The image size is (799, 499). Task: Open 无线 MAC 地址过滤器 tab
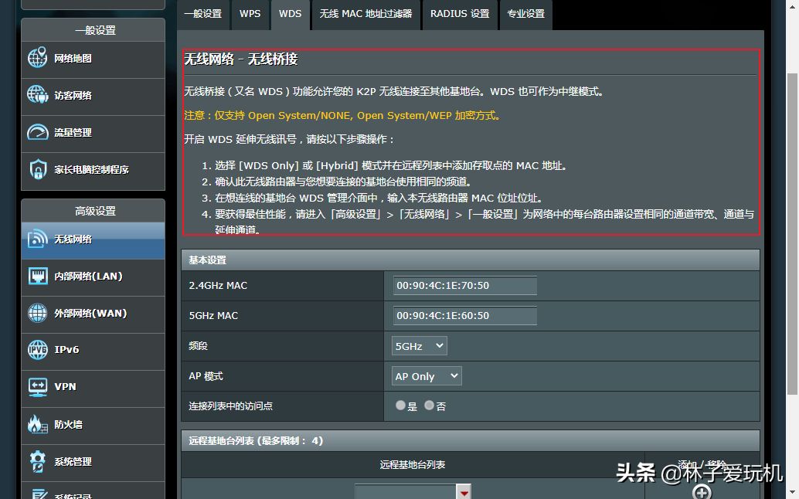365,14
